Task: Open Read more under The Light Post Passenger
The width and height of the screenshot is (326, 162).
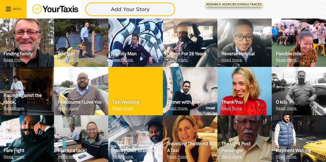Action: pos(232,157)
